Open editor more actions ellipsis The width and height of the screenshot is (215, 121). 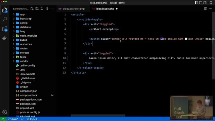pos(211,9)
